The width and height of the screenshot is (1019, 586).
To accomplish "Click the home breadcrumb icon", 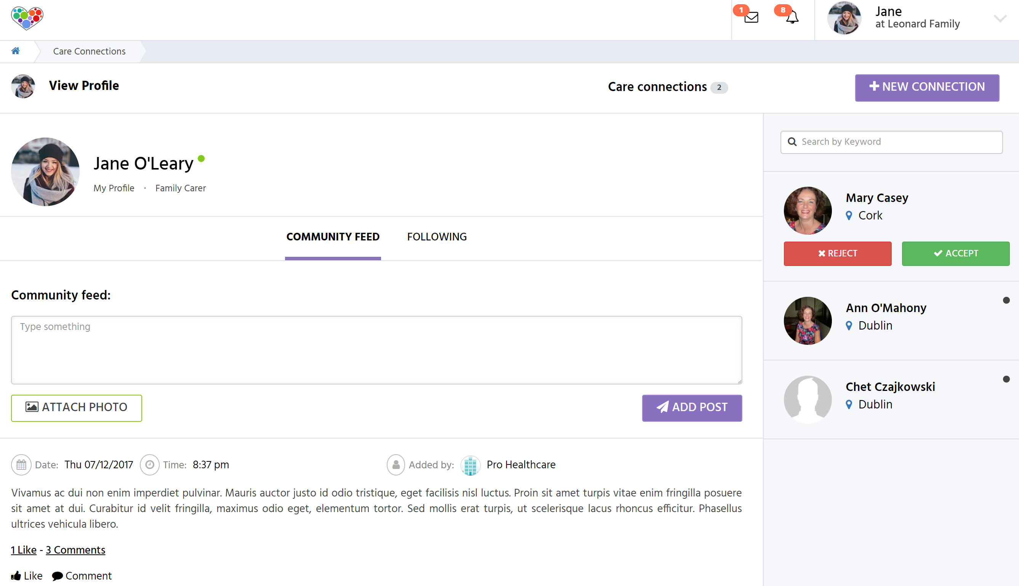I will tap(16, 51).
